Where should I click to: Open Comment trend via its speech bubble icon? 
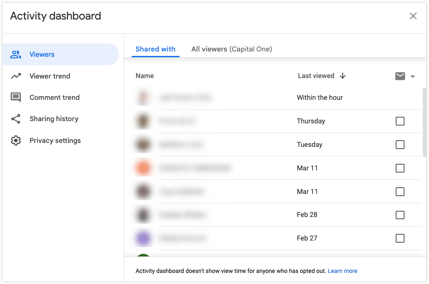click(x=16, y=97)
